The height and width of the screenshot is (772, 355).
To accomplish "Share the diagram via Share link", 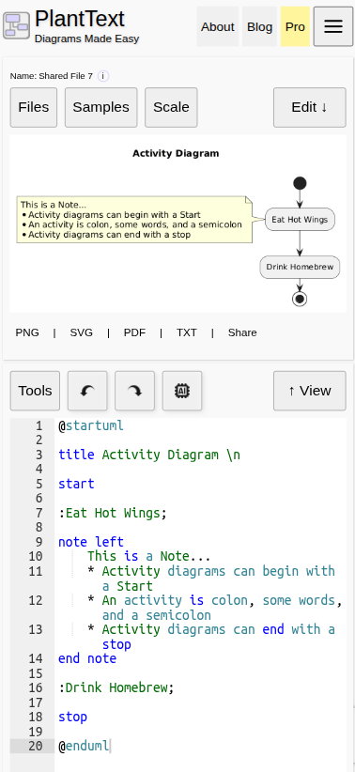I will (242, 332).
